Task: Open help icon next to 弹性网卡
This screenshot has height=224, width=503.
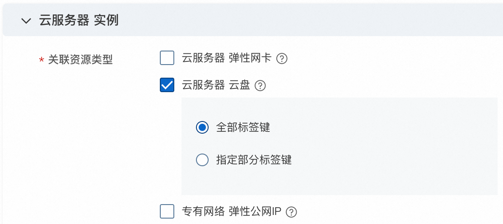Action: click(x=282, y=59)
